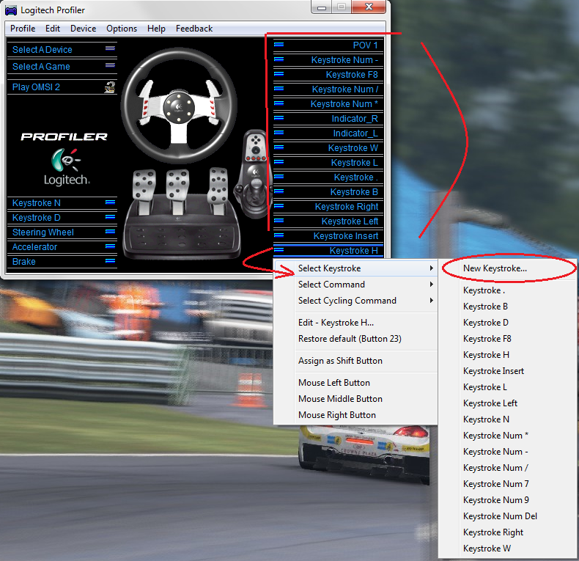
Task: Open the Help menu
Action: click(x=156, y=29)
